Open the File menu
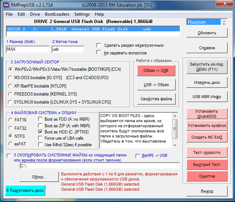 coord(9,14)
